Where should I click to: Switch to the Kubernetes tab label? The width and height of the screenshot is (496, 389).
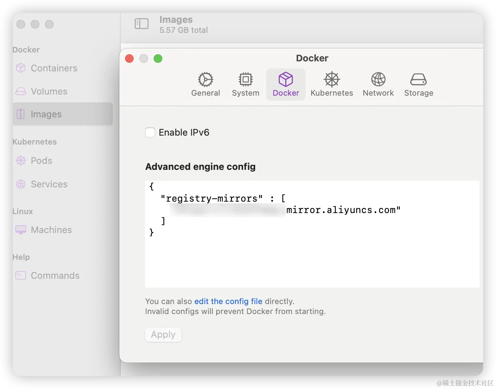pyautogui.click(x=332, y=93)
